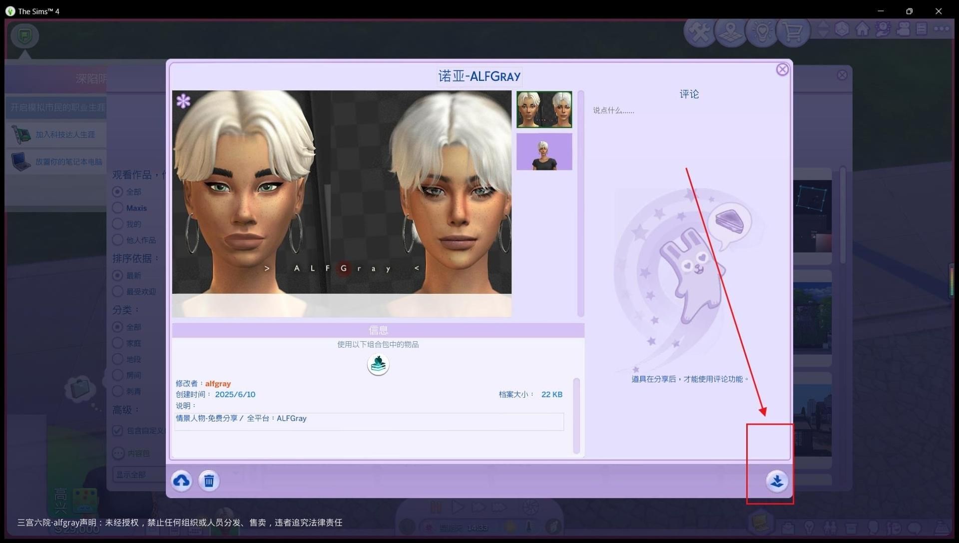
Task: Click the green shield icon top-left
Action: 24,36
